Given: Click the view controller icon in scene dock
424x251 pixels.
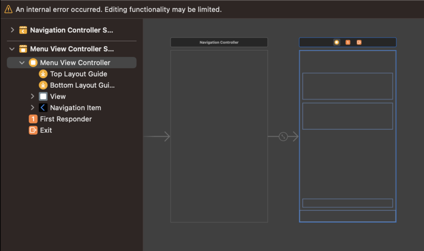Looking at the screenshot, I should [x=337, y=42].
